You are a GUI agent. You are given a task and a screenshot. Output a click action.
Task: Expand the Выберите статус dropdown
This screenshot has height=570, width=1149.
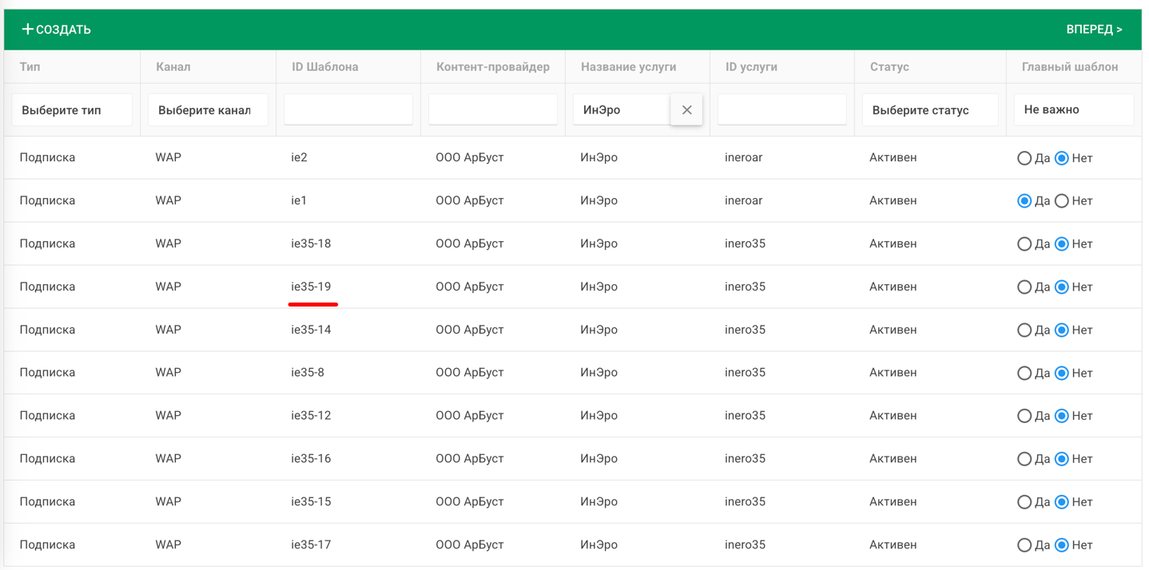(x=929, y=110)
